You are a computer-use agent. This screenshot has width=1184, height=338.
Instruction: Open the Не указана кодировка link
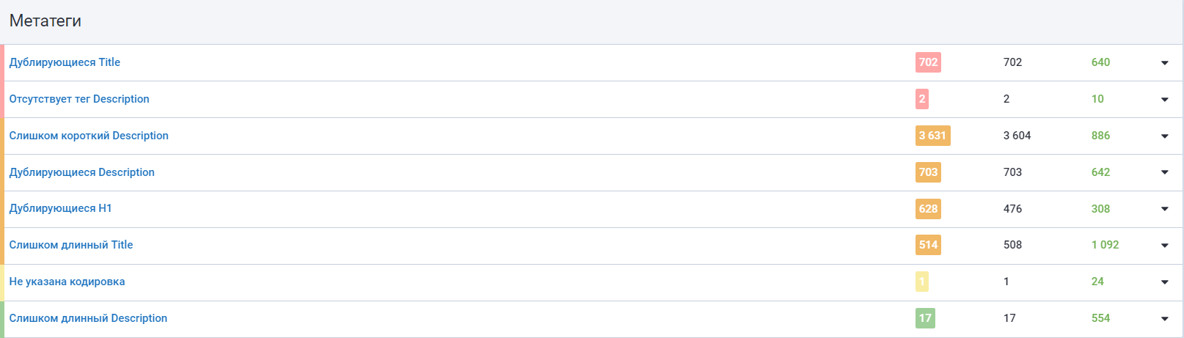(x=67, y=282)
